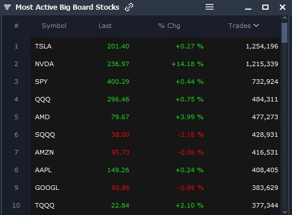Click the scrollbar down arrow
Image resolution: width=292 pixels, height=215 pixels.
[x=285, y=212]
